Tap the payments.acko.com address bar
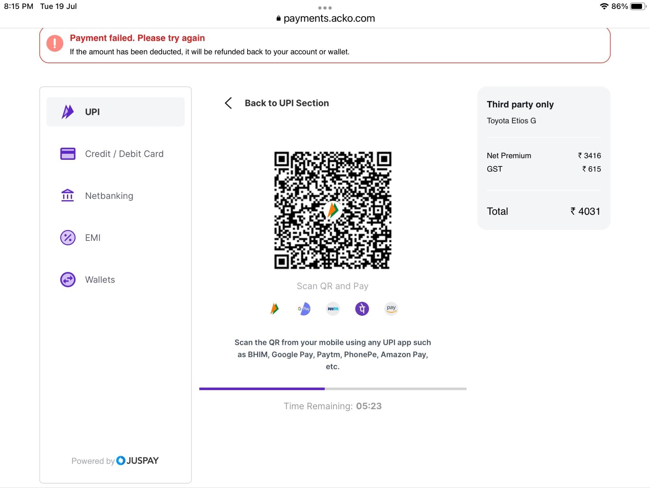The width and height of the screenshot is (650, 488). [326, 18]
